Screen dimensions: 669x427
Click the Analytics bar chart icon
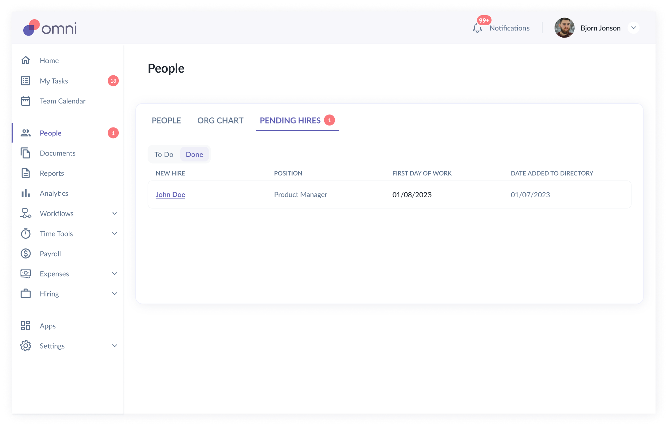click(26, 193)
